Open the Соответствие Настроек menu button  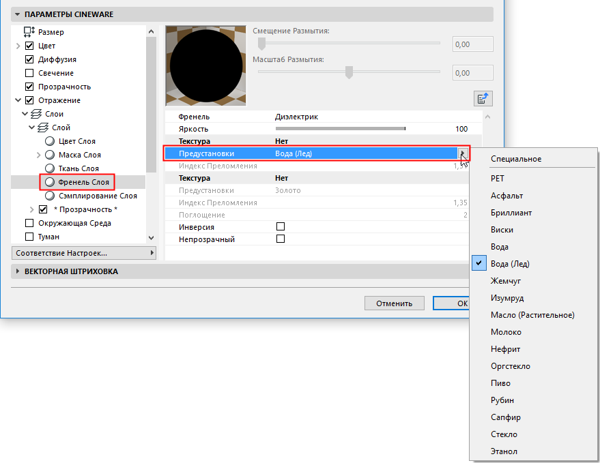tap(84, 253)
